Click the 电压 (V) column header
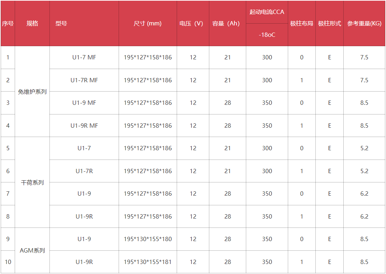 [193, 23]
